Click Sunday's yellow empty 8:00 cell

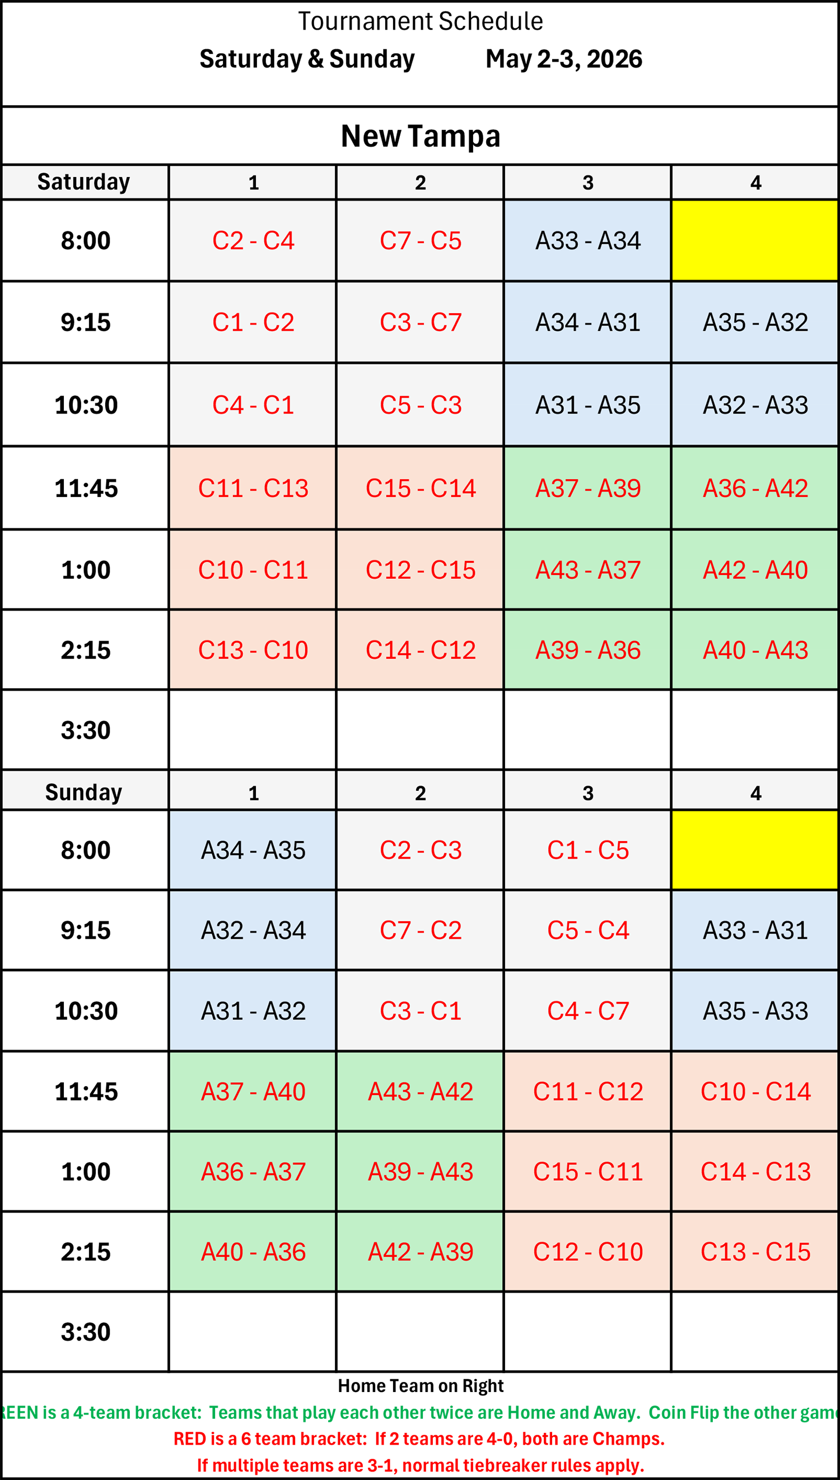755,850
